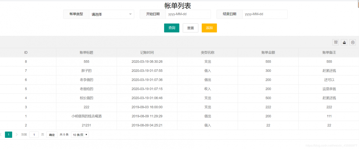Click the 记账时间 column header
This screenshot has height=149, width=359.
click(x=147, y=53)
